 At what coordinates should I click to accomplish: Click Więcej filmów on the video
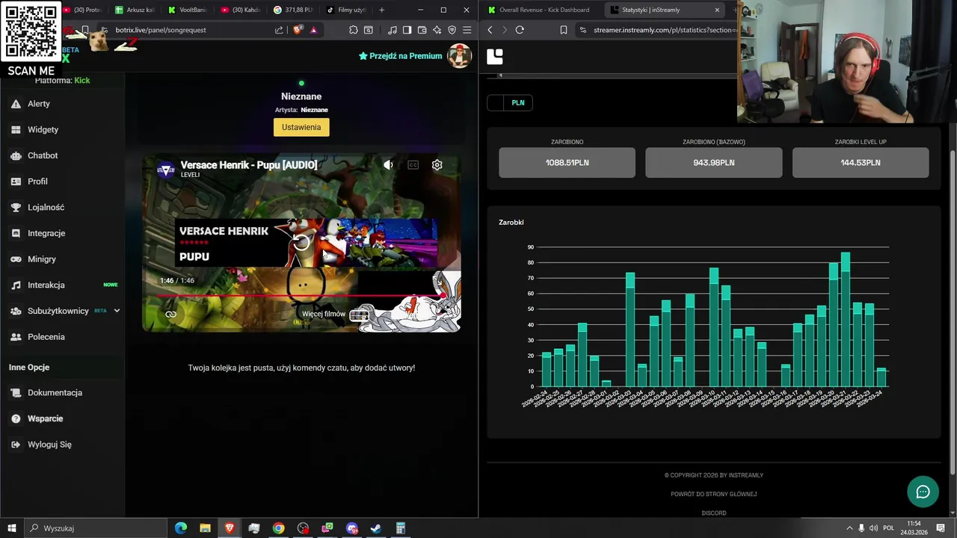tap(334, 315)
